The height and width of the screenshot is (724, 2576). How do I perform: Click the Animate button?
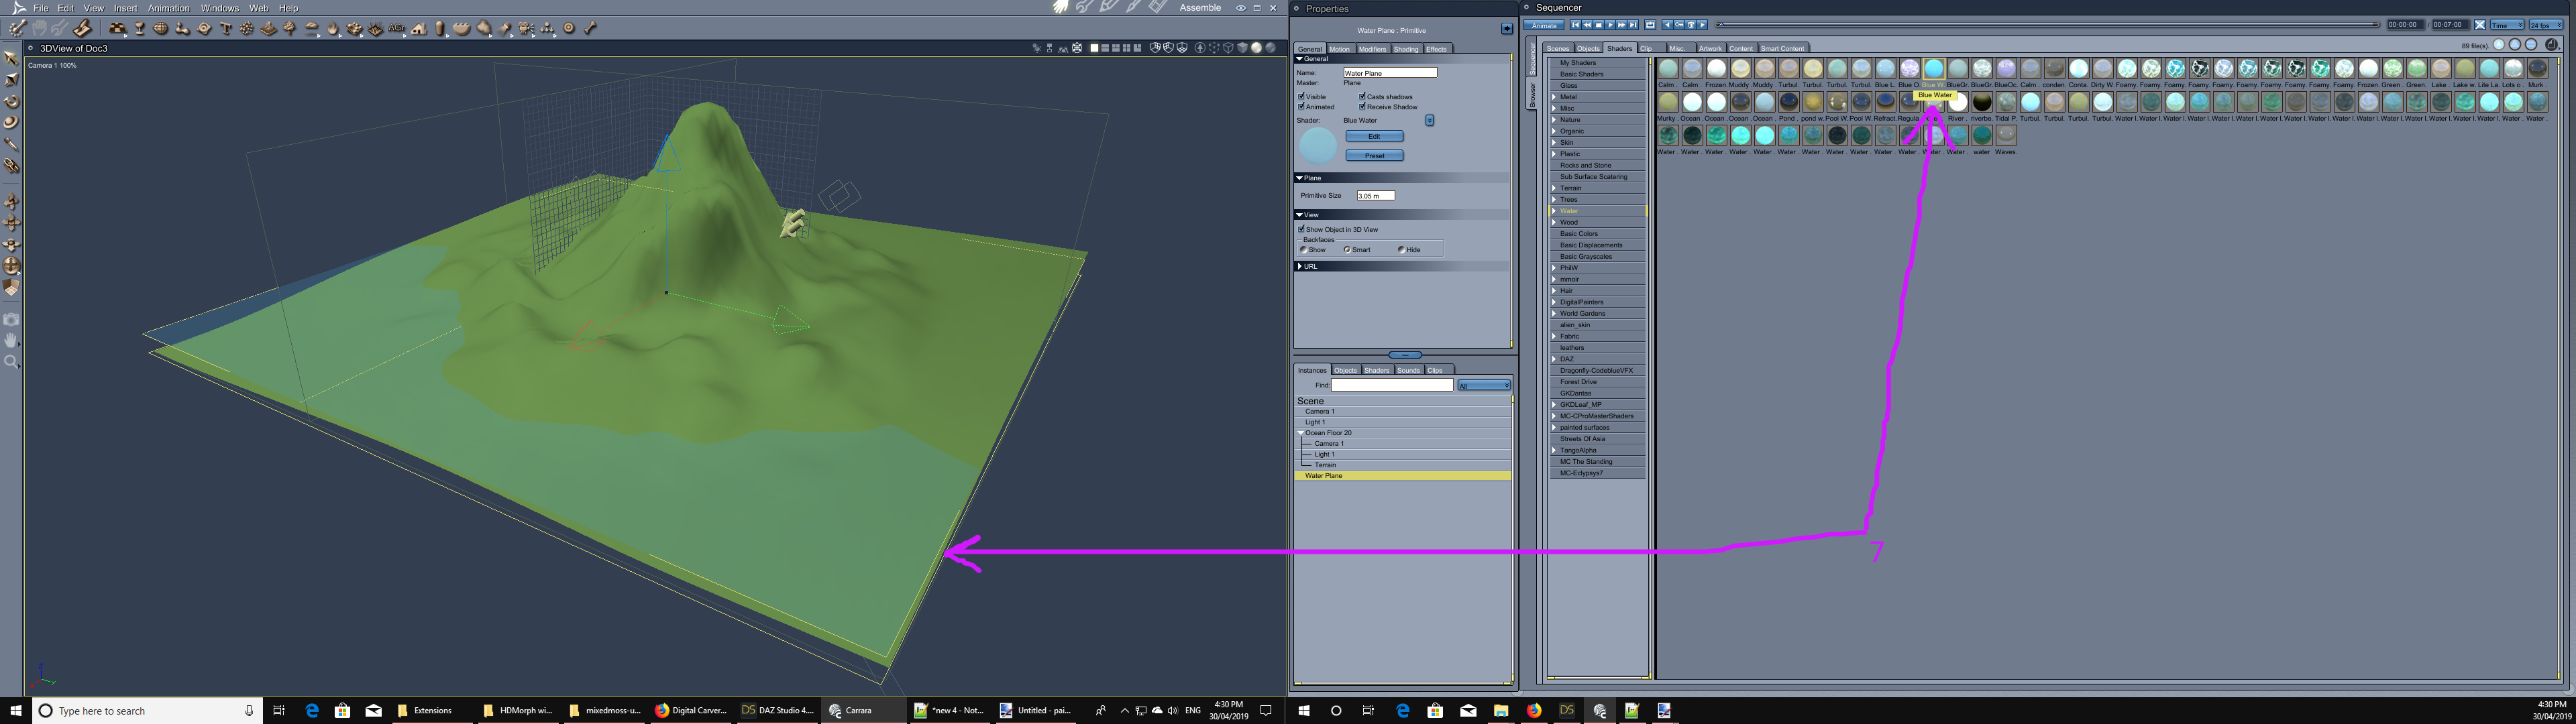[1543, 25]
